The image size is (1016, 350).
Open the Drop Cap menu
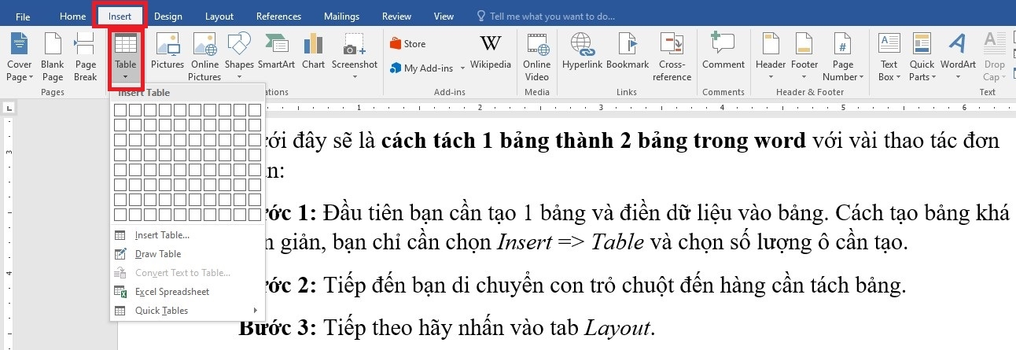click(x=994, y=57)
